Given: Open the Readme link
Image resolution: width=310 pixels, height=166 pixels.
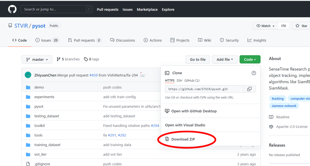Looking at the screenshot, I should (283, 117).
